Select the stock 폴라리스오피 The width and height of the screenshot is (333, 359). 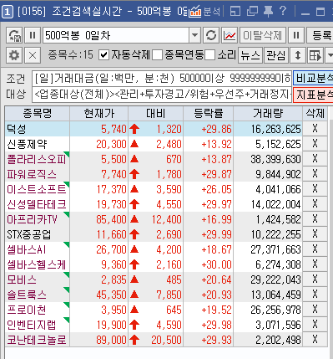(37, 159)
